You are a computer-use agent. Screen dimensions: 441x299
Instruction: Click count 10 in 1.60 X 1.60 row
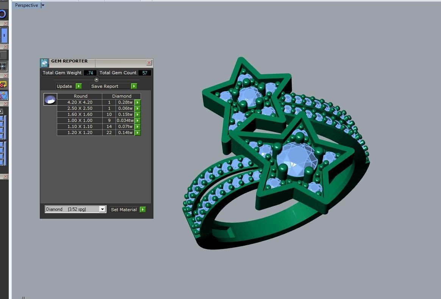[x=109, y=114]
